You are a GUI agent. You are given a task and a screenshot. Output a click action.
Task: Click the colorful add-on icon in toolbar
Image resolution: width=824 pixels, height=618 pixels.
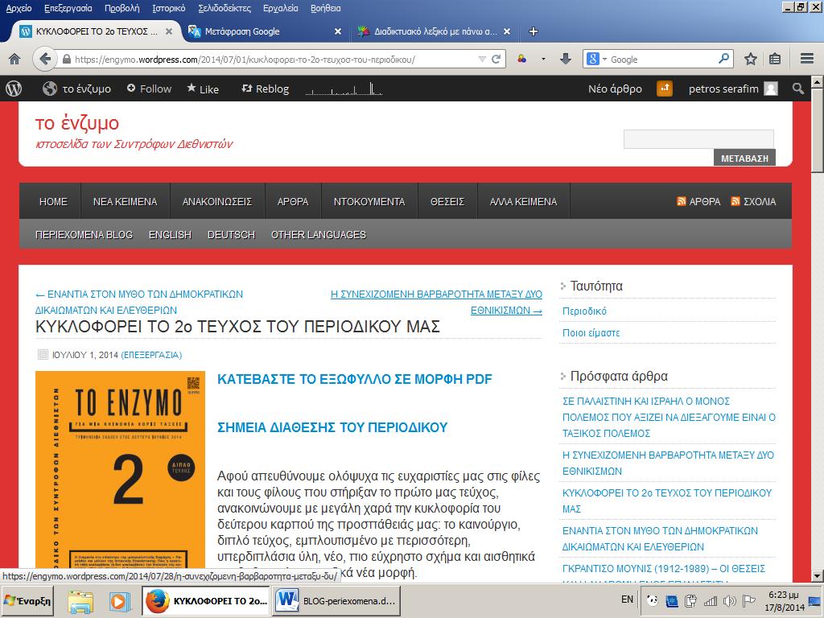tap(521, 59)
